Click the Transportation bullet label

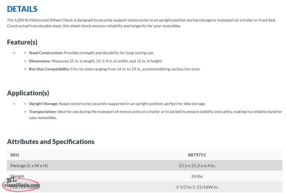(43, 112)
